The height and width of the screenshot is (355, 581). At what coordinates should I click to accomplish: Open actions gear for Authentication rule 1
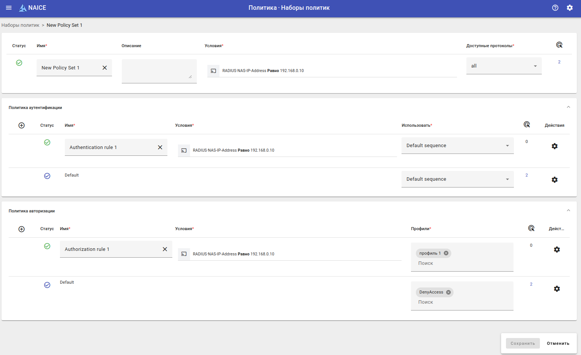click(x=554, y=146)
